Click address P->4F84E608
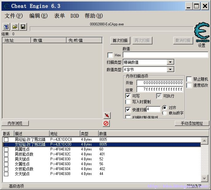This screenshot has height=190, width=211. pyautogui.click(x=60, y=174)
